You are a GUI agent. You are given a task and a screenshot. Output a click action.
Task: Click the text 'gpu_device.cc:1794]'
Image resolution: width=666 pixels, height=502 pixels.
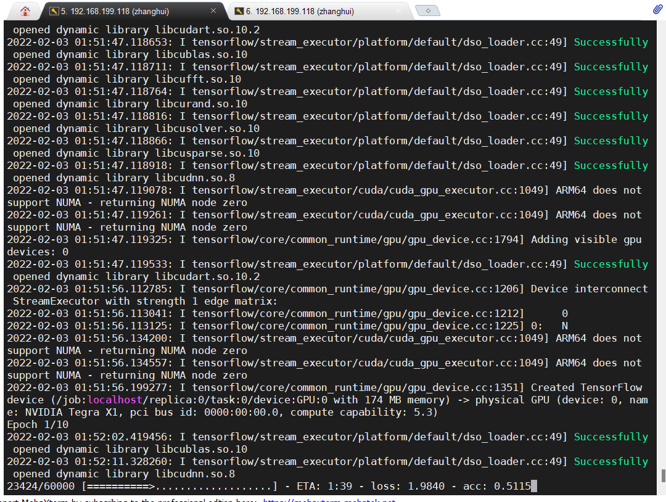click(466, 239)
